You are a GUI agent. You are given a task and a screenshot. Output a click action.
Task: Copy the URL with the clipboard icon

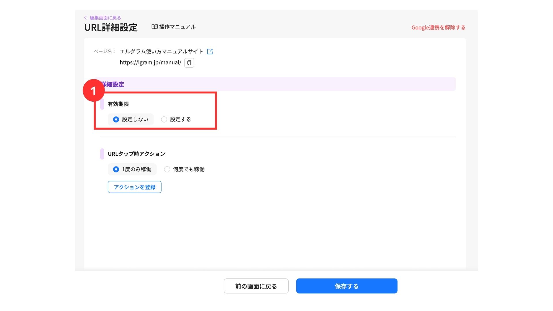(x=189, y=63)
